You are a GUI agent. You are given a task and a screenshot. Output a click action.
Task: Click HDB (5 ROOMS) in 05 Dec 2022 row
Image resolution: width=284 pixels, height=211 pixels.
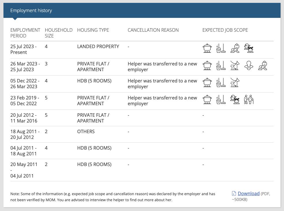pos(94,81)
